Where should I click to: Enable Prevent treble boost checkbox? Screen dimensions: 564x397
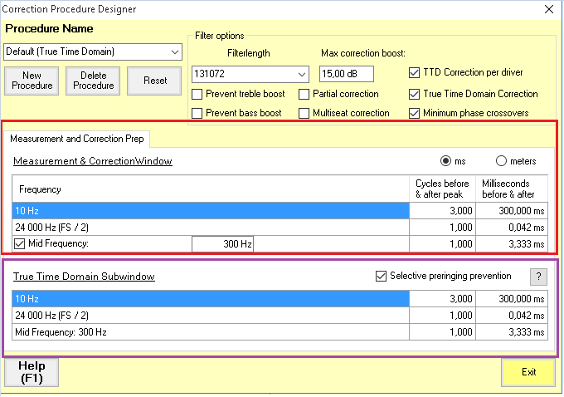[x=197, y=94]
